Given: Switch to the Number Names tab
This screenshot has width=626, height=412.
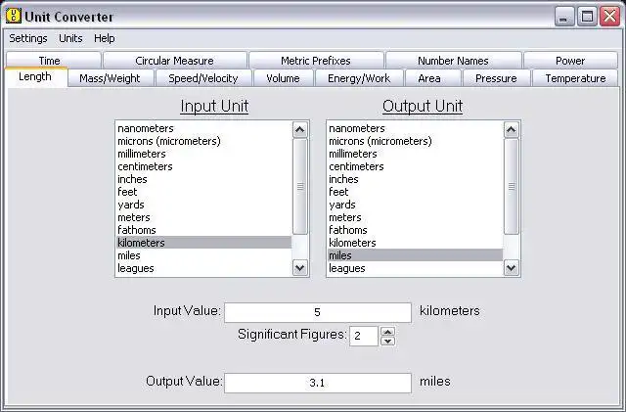Looking at the screenshot, I should tap(453, 61).
